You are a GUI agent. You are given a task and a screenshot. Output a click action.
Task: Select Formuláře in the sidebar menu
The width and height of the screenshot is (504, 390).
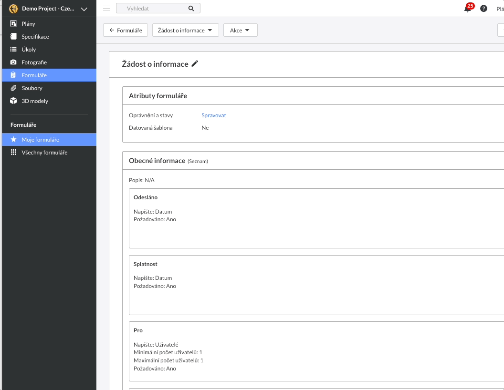pos(49,75)
